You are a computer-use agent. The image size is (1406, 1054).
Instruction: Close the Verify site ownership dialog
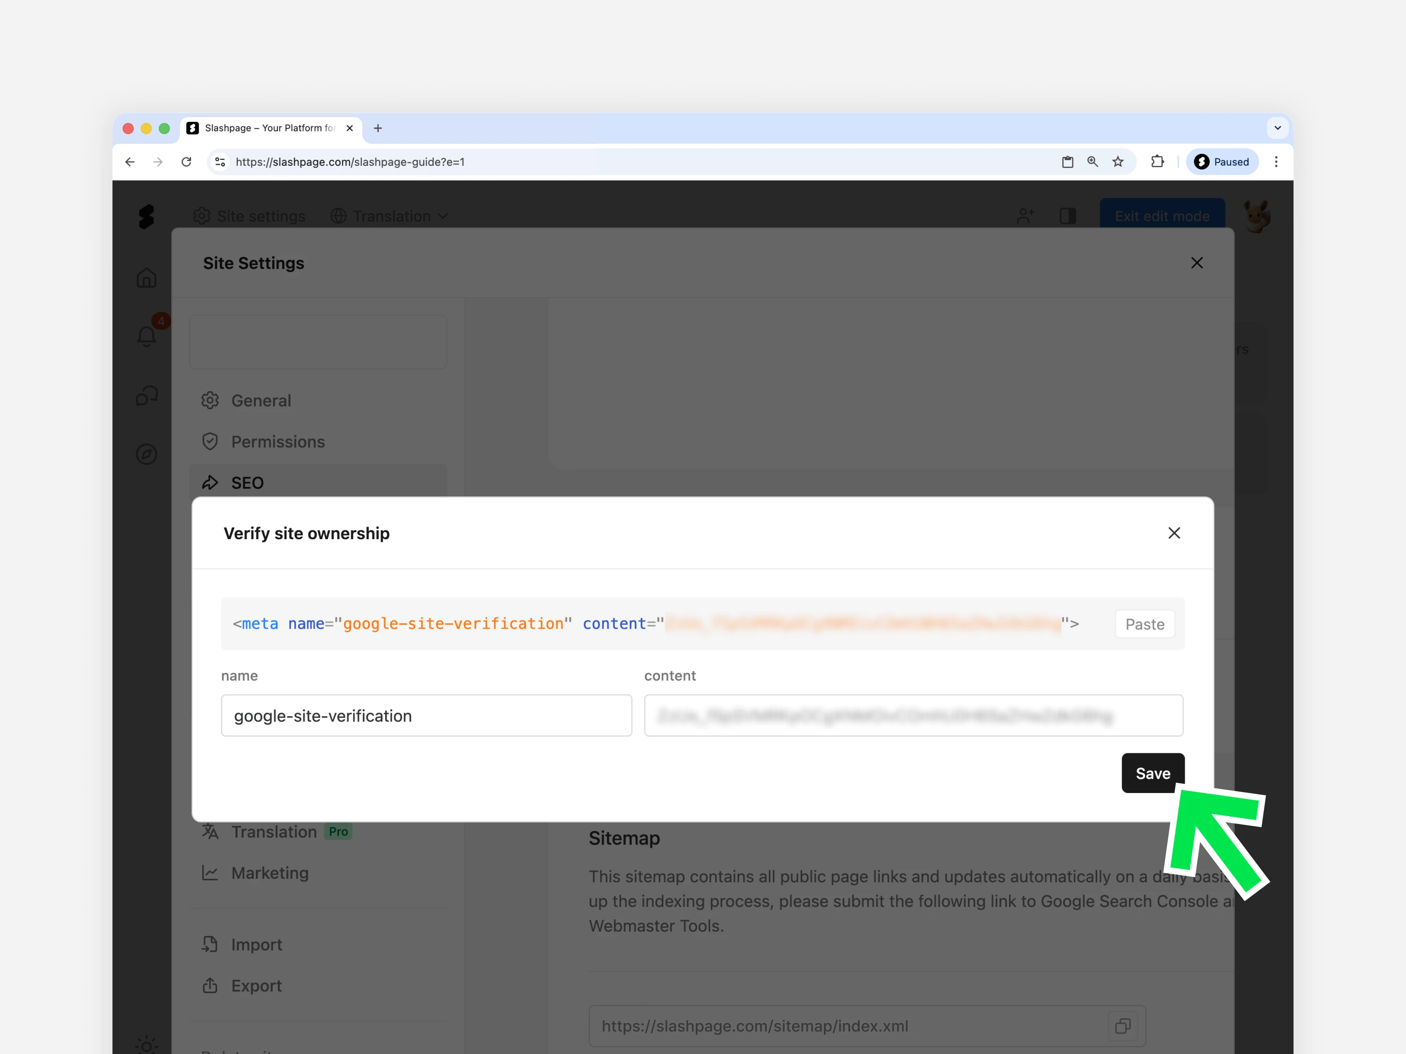coord(1174,533)
